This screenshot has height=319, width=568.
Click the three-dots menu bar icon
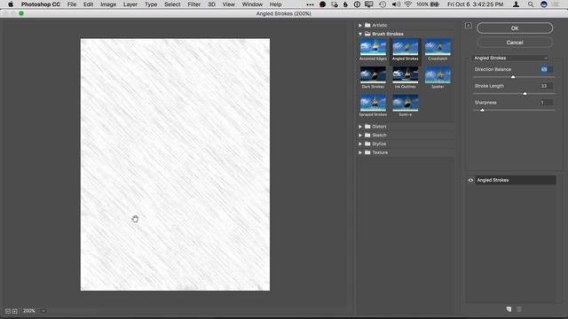[x=310, y=4]
